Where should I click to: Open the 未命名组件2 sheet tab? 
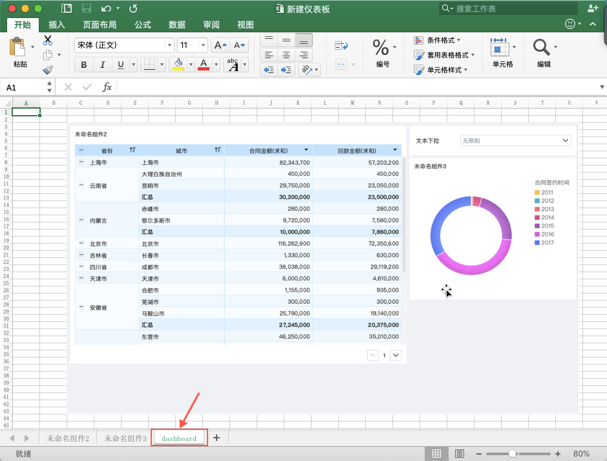coord(68,438)
